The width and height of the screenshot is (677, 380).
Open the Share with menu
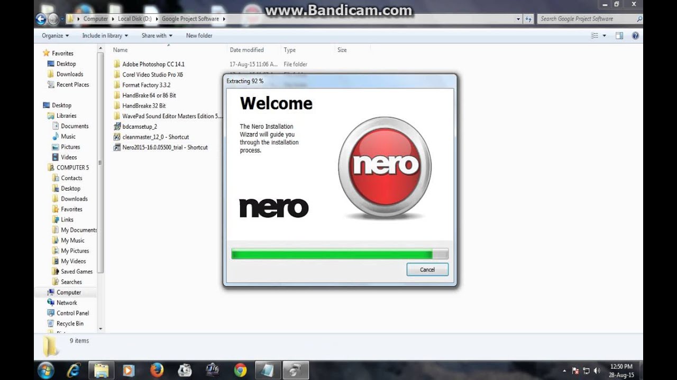pyautogui.click(x=157, y=35)
